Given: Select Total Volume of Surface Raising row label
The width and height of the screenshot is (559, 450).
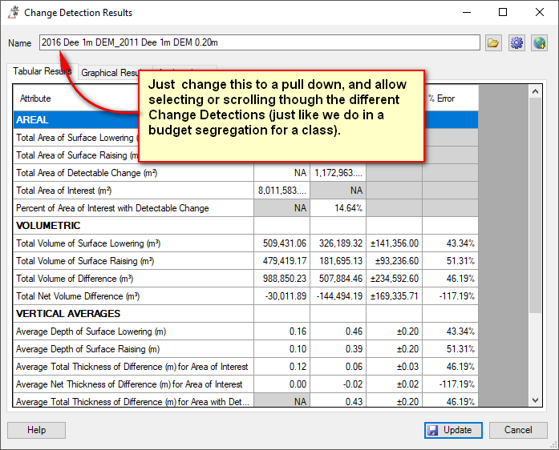Looking at the screenshot, I should tap(85, 261).
